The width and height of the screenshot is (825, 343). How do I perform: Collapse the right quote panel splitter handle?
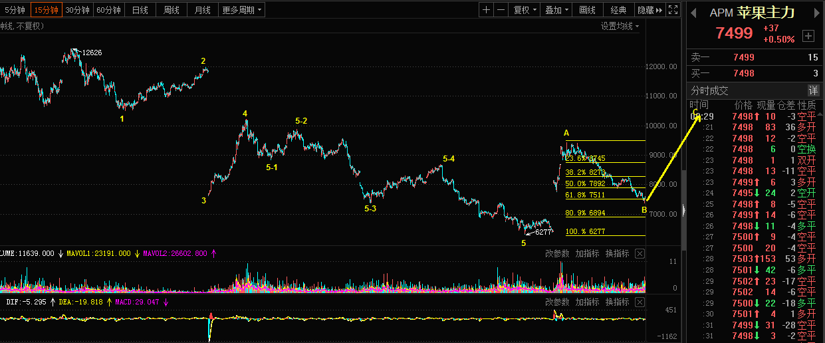pos(683,211)
